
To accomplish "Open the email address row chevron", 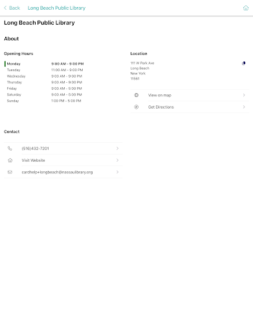I will pyautogui.click(x=118, y=172).
